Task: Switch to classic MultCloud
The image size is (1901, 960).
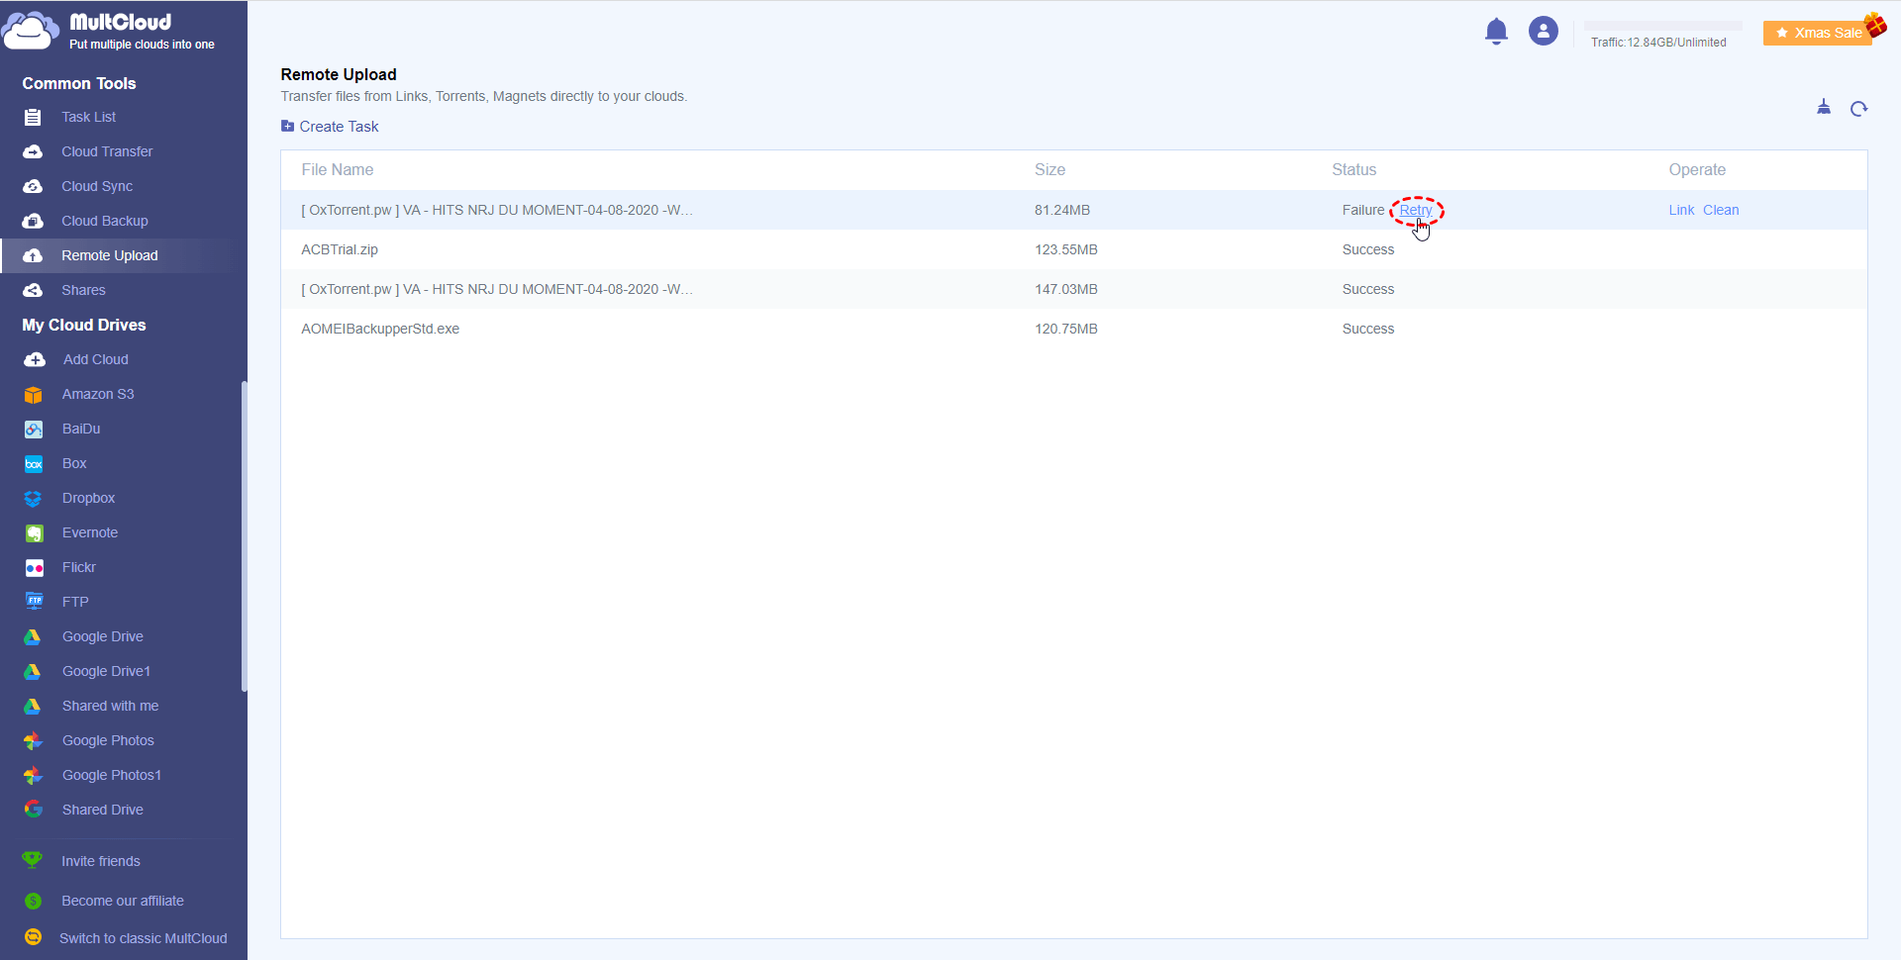Action: (144, 938)
